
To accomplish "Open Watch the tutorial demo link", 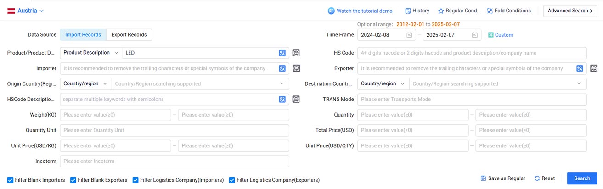I will 360,11.
